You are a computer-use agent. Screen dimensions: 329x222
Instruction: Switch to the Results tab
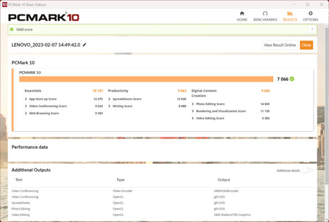[290, 17]
